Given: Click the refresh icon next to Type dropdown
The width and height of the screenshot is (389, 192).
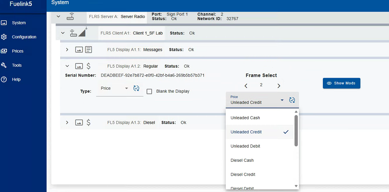Looking at the screenshot, I should [x=136, y=89].
